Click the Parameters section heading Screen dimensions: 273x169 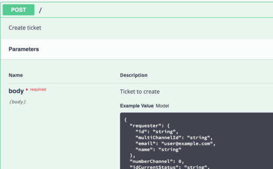[x=24, y=49]
